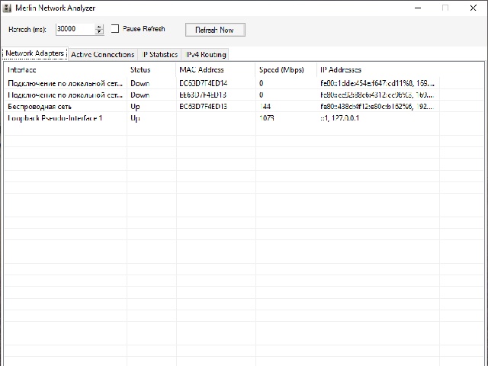Image resolution: width=488 pixels, height=366 pixels.
Task: Click the MAC address EC63D7F4ED14 cell
Action: coord(204,83)
